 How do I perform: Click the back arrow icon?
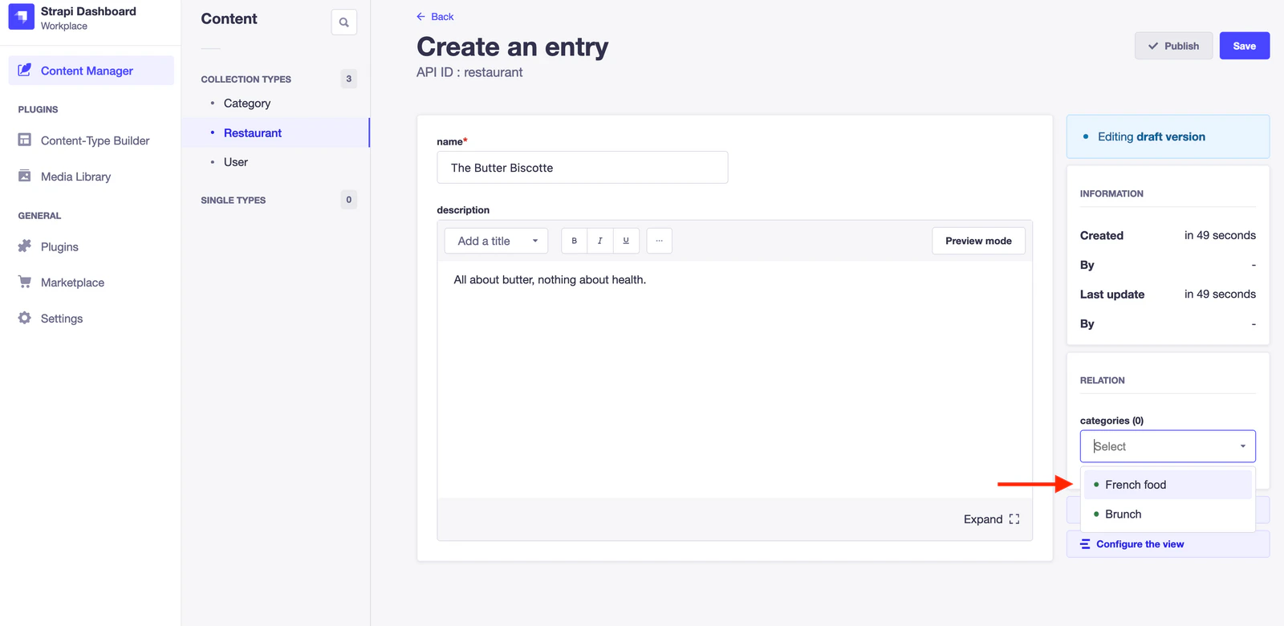[x=421, y=16]
